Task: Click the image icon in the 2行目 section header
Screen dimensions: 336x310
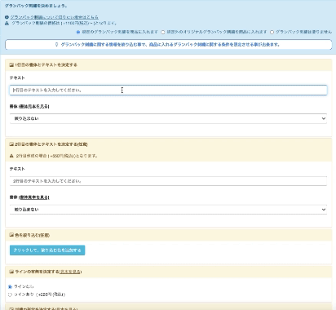Action: (x=11, y=144)
